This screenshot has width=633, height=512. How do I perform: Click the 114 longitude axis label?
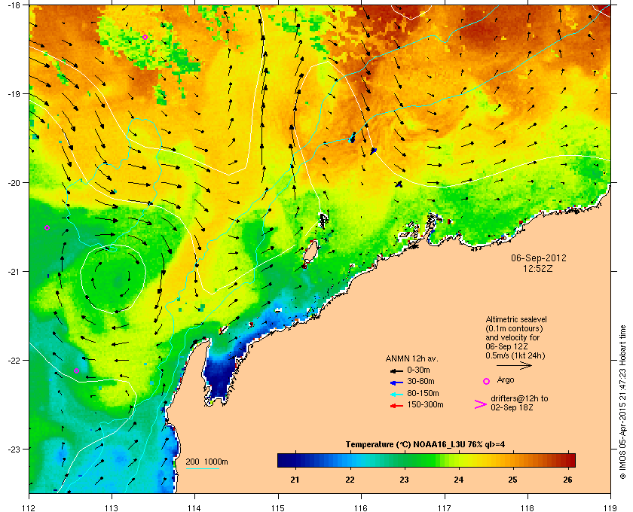194,507
